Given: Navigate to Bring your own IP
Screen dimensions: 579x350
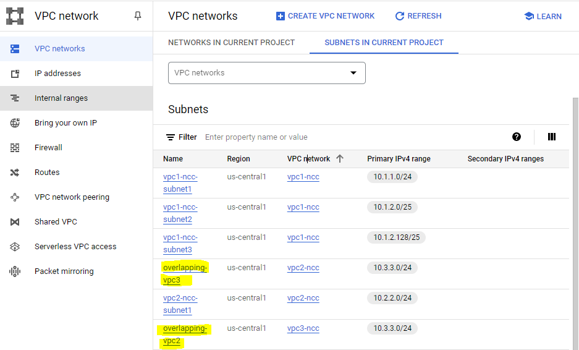Looking at the screenshot, I should 76,123.
